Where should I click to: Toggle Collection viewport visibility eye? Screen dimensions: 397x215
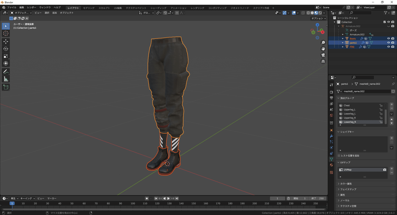(x=388, y=22)
